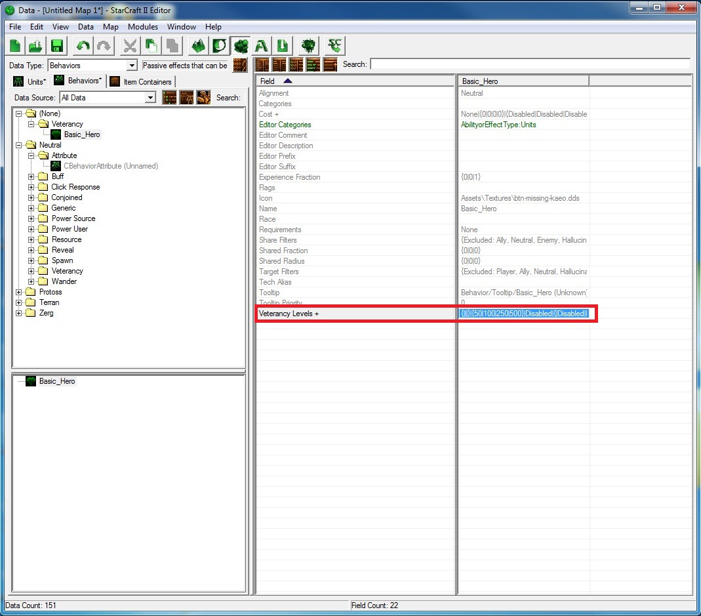Viewport: 701px width, 616px height.
Task: Open the Modules menu
Action: [x=142, y=27]
